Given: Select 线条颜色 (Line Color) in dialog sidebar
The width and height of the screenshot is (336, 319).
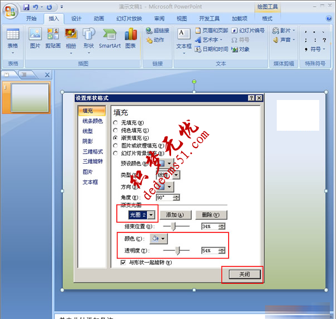Looking at the screenshot, I should [x=92, y=121].
